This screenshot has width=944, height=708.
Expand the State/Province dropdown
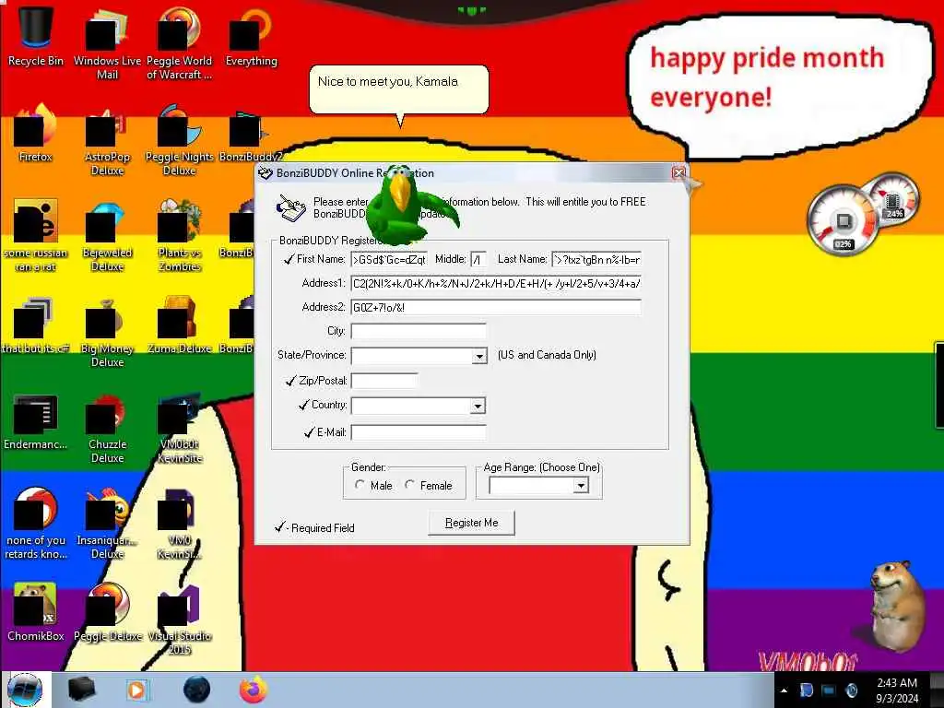479,356
